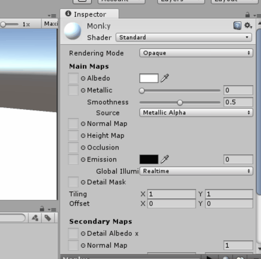Select texture picker circle for Detail Mask
The height and width of the screenshot is (259, 261).
point(83,182)
